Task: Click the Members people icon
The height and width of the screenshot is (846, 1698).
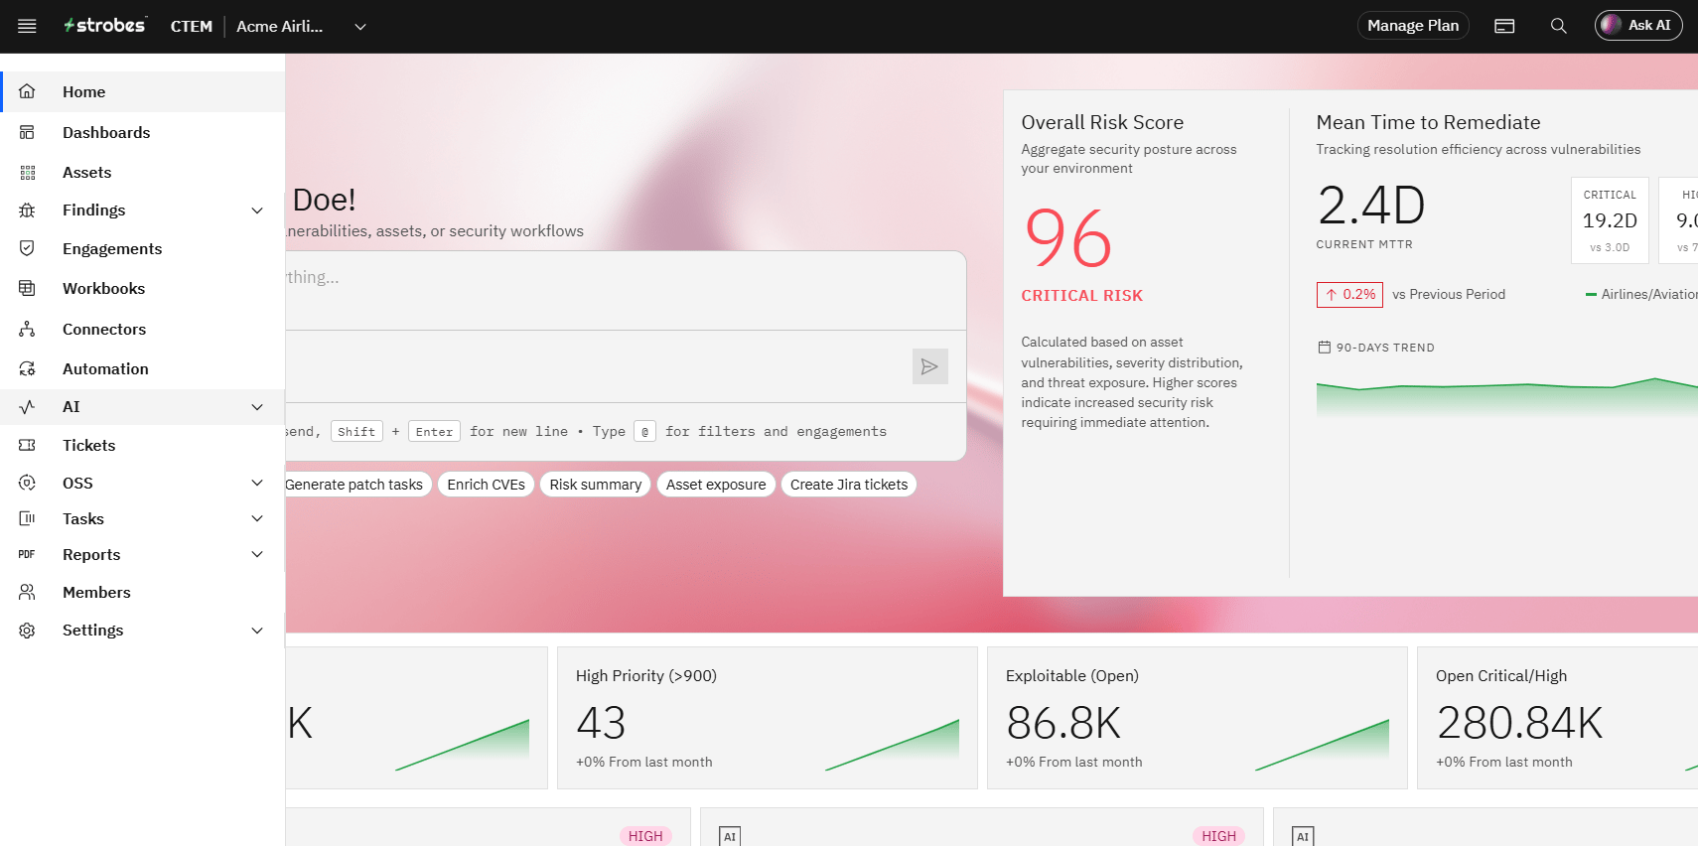Action: click(27, 592)
